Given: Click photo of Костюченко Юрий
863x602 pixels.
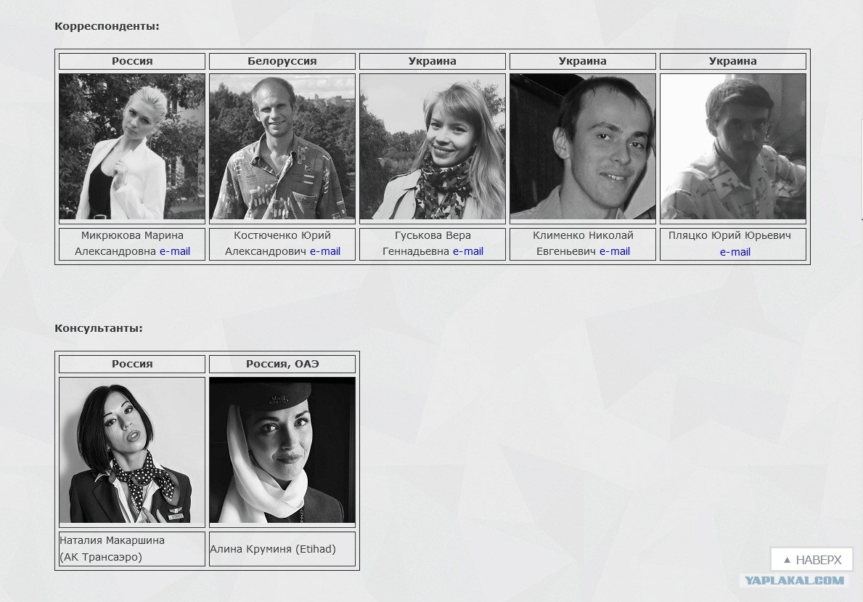Looking at the screenshot, I should tap(282, 147).
